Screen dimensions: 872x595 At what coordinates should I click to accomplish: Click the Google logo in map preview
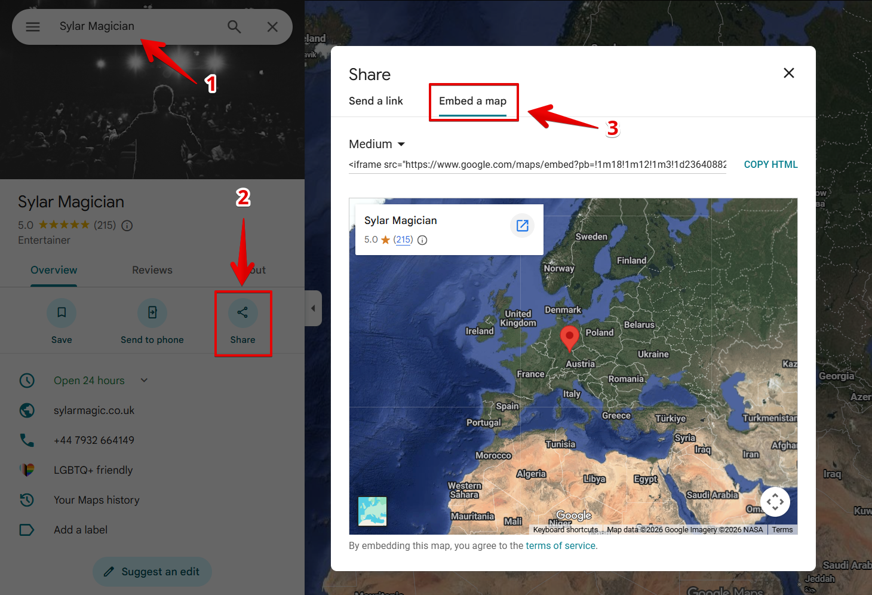click(x=574, y=516)
